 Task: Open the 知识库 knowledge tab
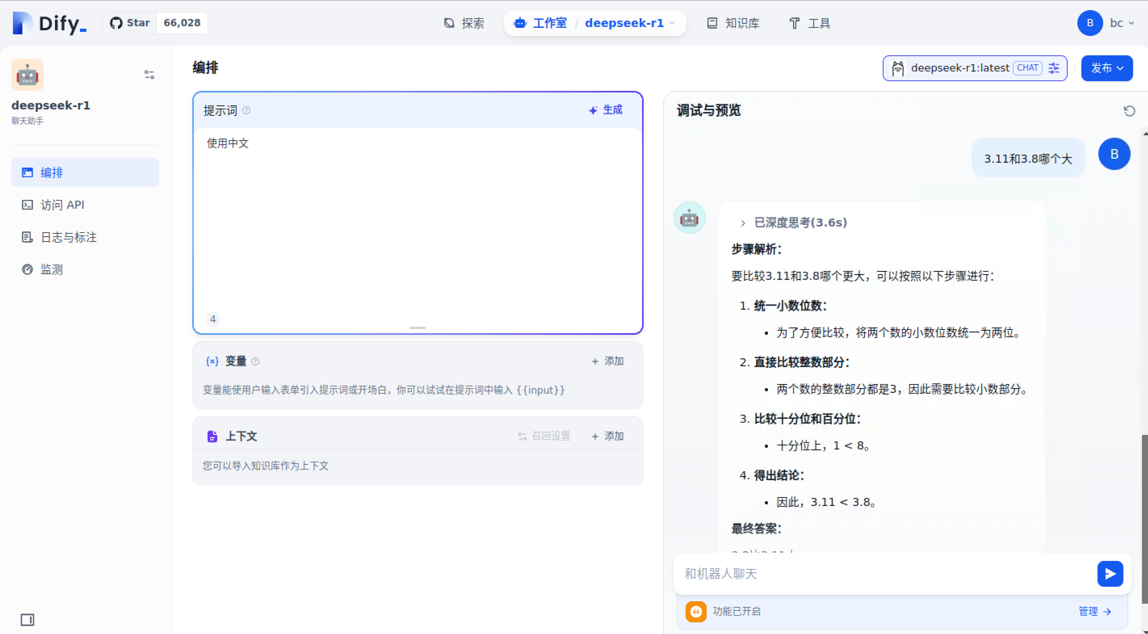(733, 23)
